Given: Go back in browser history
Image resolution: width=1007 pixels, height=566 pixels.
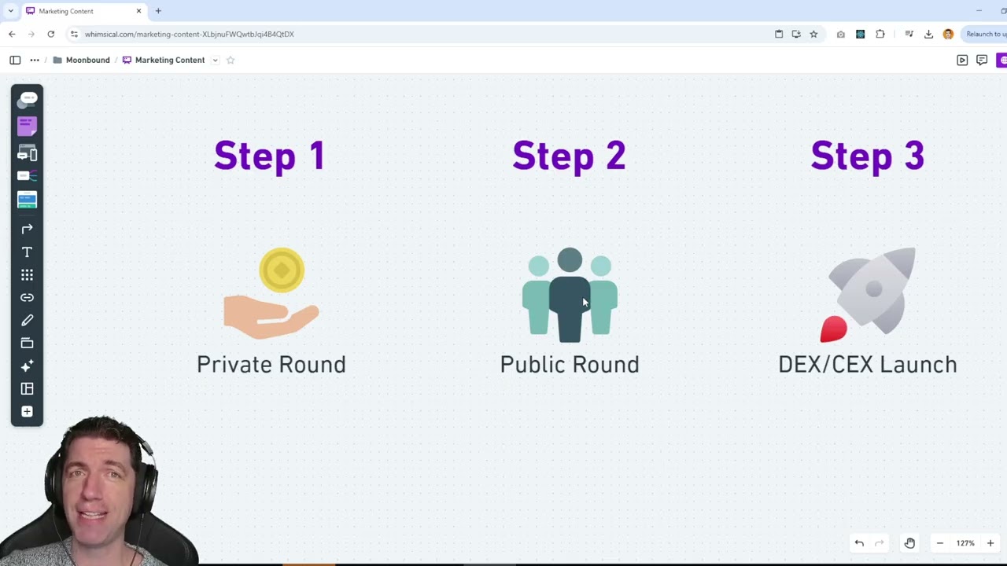Looking at the screenshot, I should tap(12, 34).
